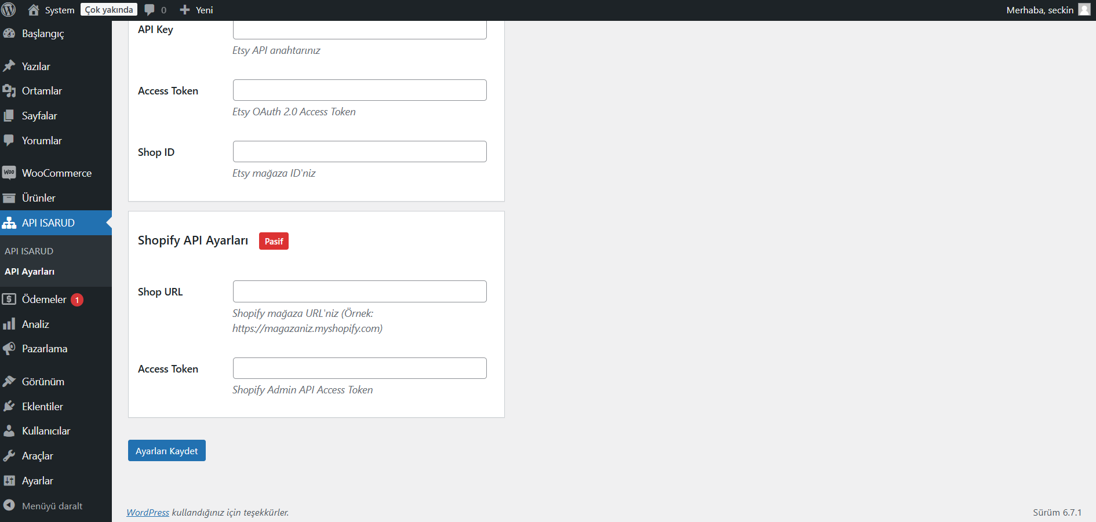Open the Araçlar tools menu
Screen dimensions: 1096x522
37,456
